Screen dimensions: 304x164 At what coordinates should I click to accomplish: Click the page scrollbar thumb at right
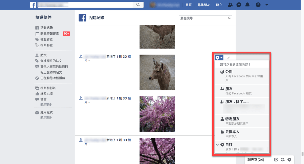click(x=302, y=154)
